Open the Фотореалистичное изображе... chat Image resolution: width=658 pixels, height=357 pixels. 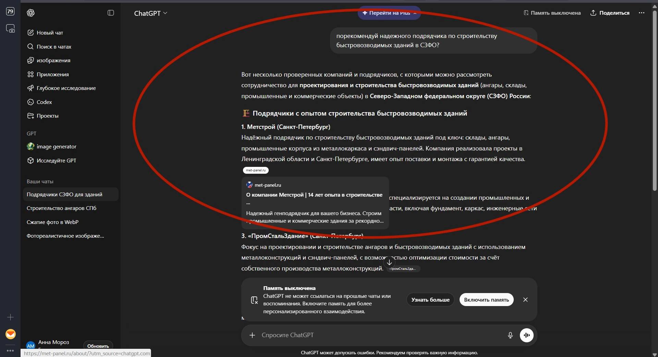[70, 236]
